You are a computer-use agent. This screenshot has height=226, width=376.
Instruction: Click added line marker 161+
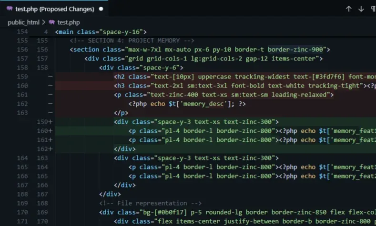click(x=45, y=140)
